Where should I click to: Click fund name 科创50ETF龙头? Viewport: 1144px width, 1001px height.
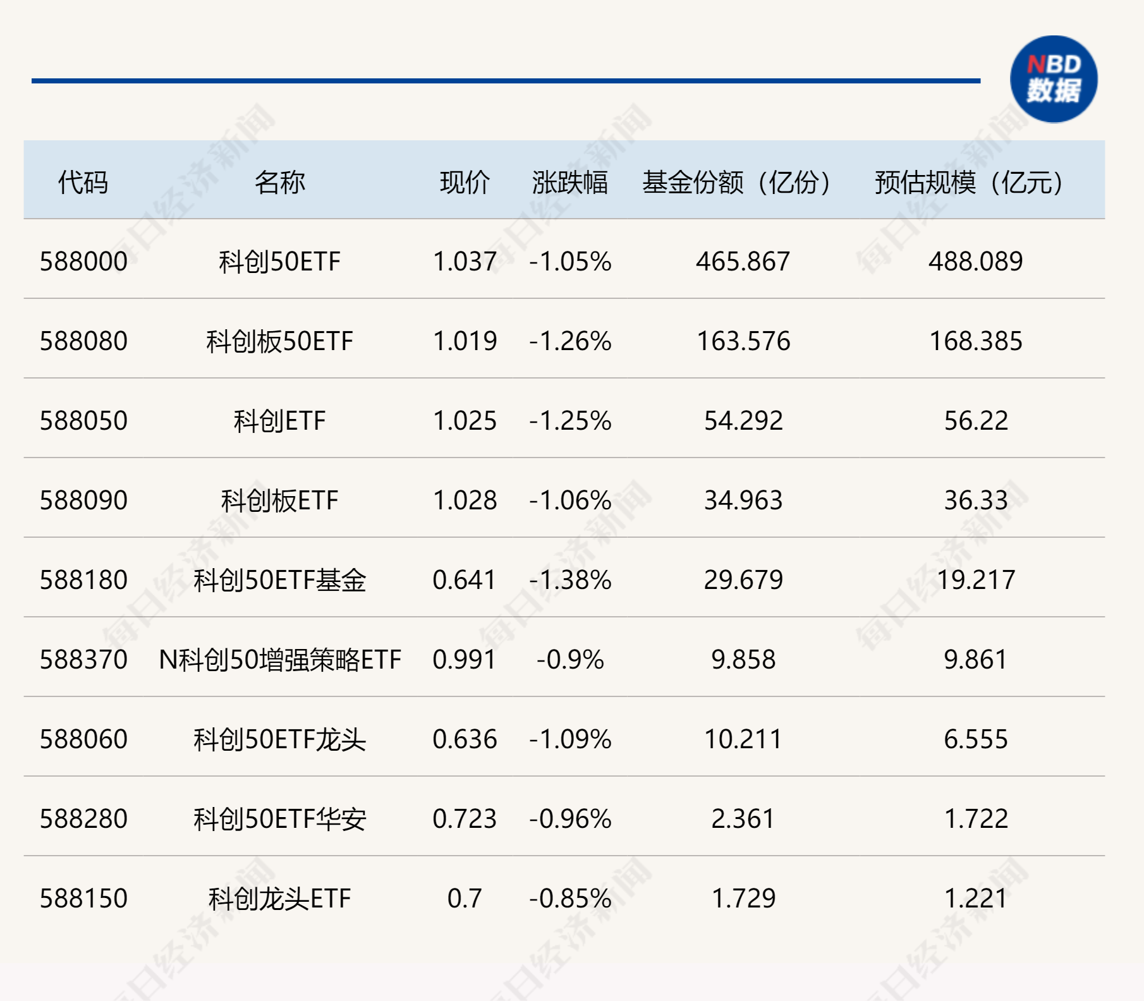click(279, 739)
